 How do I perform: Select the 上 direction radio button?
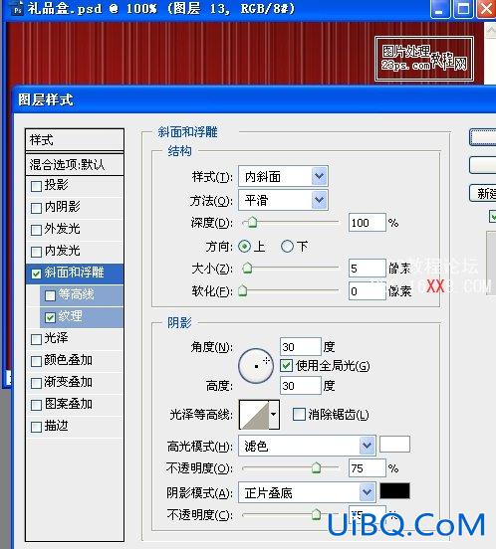[245, 247]
